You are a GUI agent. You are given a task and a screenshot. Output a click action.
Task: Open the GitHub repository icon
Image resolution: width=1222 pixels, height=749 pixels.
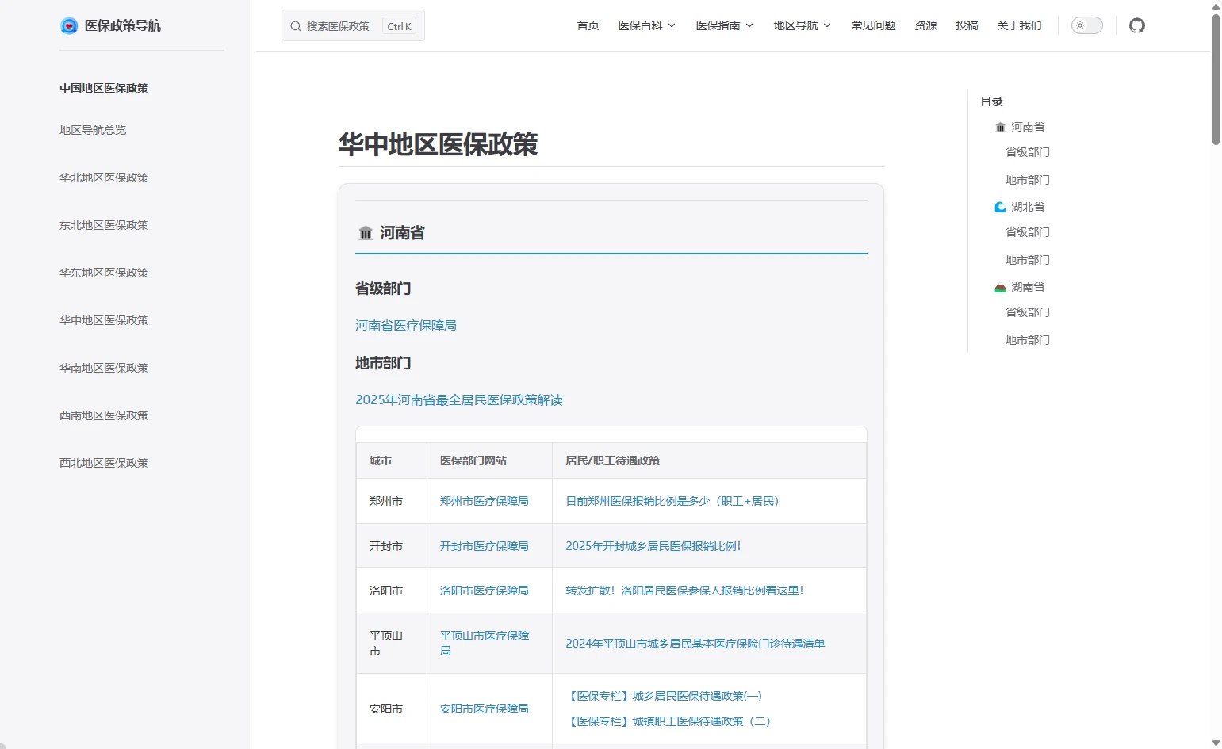[1136, 26]
